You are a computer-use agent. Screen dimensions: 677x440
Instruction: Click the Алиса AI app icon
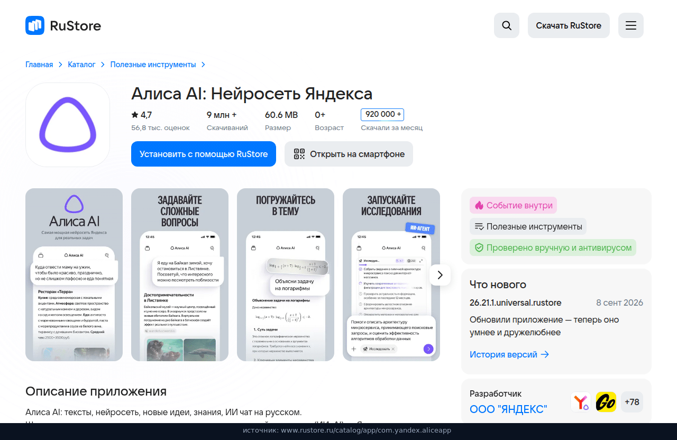click(x=68, y=125)
